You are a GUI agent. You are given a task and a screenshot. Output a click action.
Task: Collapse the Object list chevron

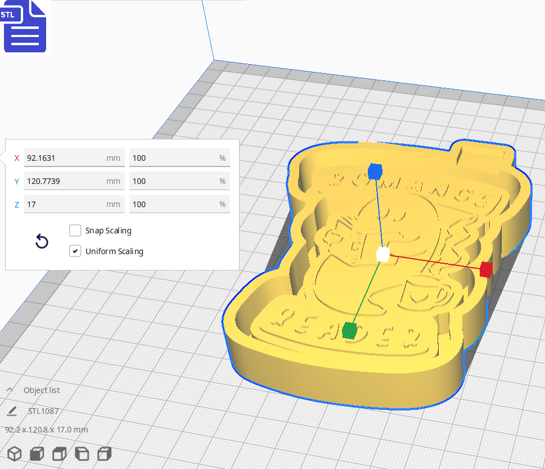(10, 390)
